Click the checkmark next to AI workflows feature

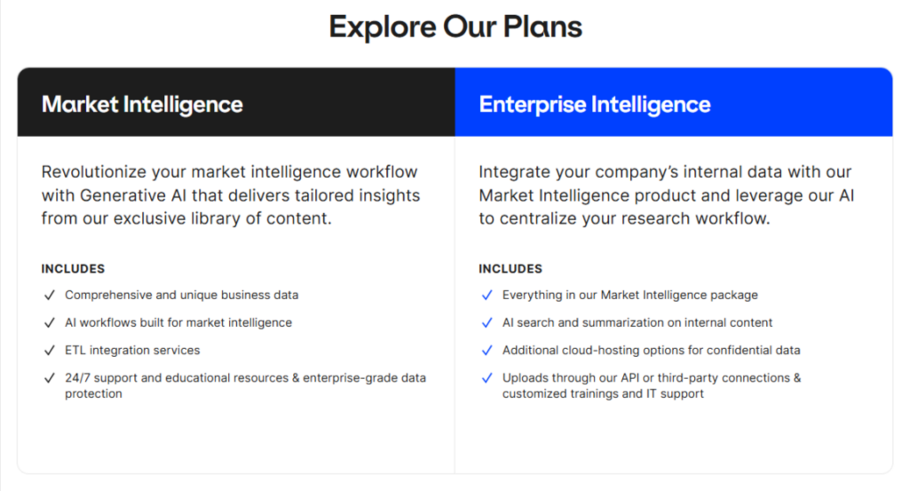48,322
